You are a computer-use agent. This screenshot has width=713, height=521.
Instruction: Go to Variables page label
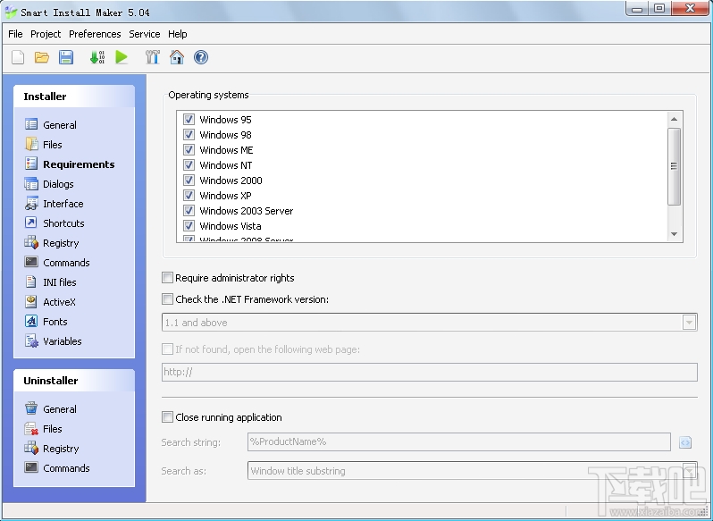[x=63, y=341]
